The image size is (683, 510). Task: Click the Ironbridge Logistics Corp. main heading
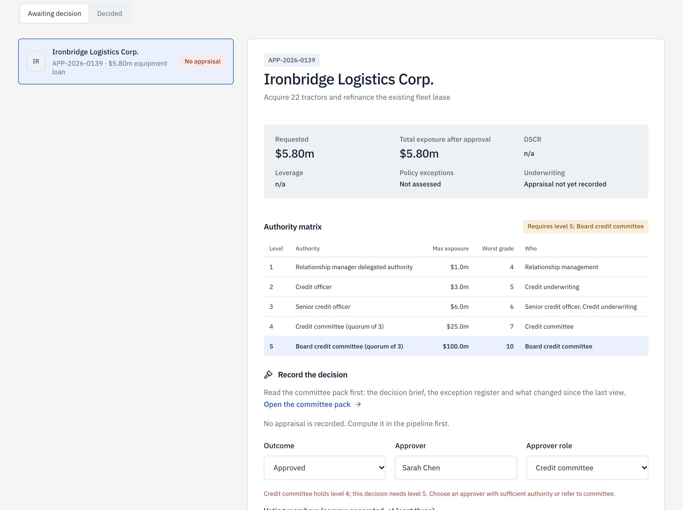(x=349, y=79)
